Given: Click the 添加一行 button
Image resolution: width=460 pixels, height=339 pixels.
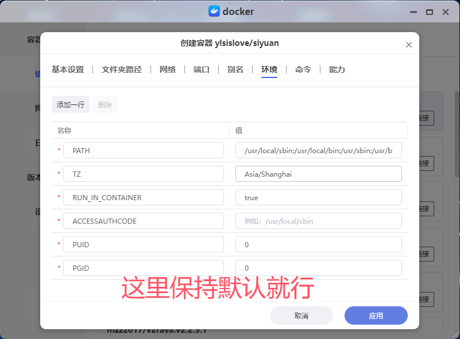Looking at the screenshot, I should (71, 104).
